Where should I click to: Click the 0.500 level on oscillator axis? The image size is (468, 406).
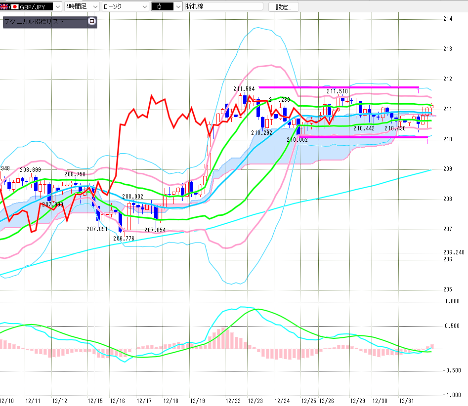[452, 326]
